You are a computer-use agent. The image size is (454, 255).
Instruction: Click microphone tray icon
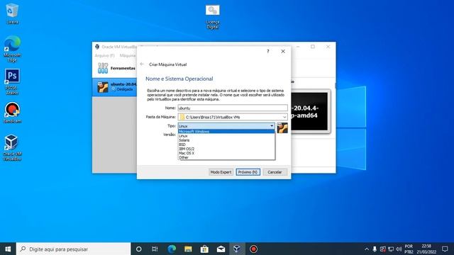[x=375, y=249]
